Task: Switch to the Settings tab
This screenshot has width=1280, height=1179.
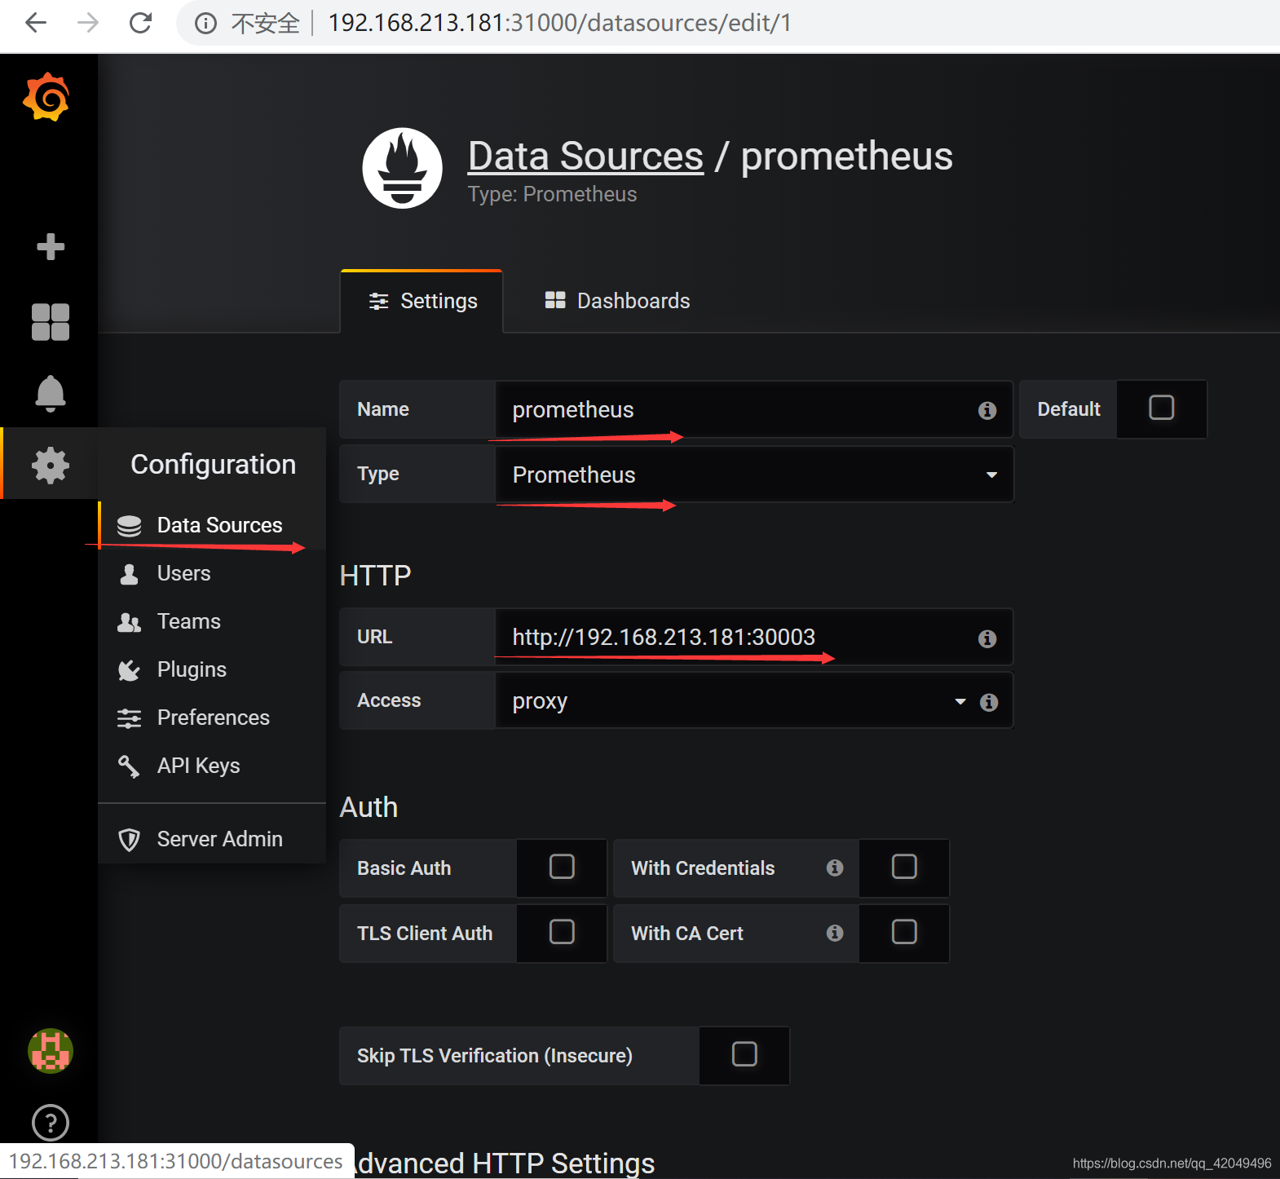Action: 422,301
